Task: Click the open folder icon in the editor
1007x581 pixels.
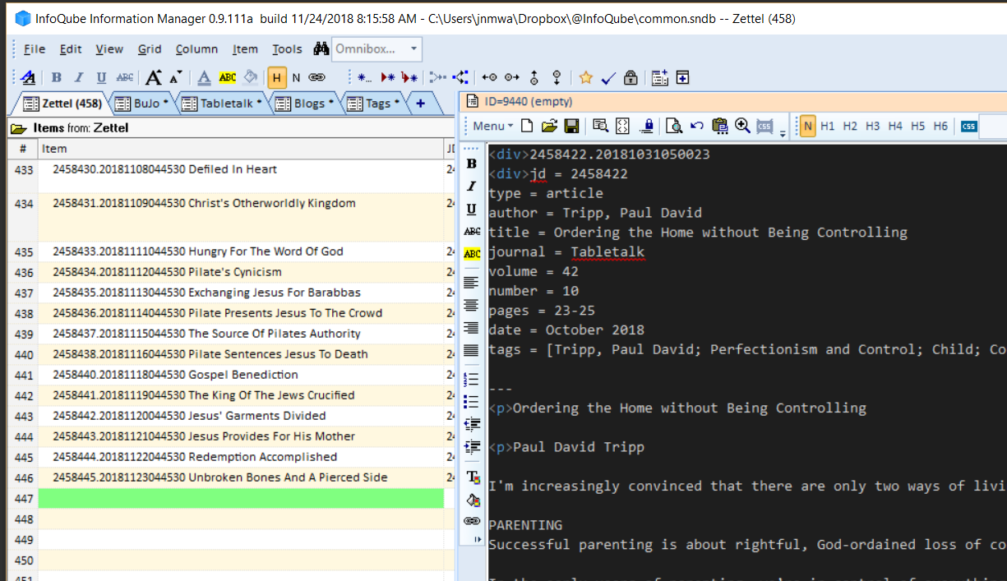Action: (549, 126)
